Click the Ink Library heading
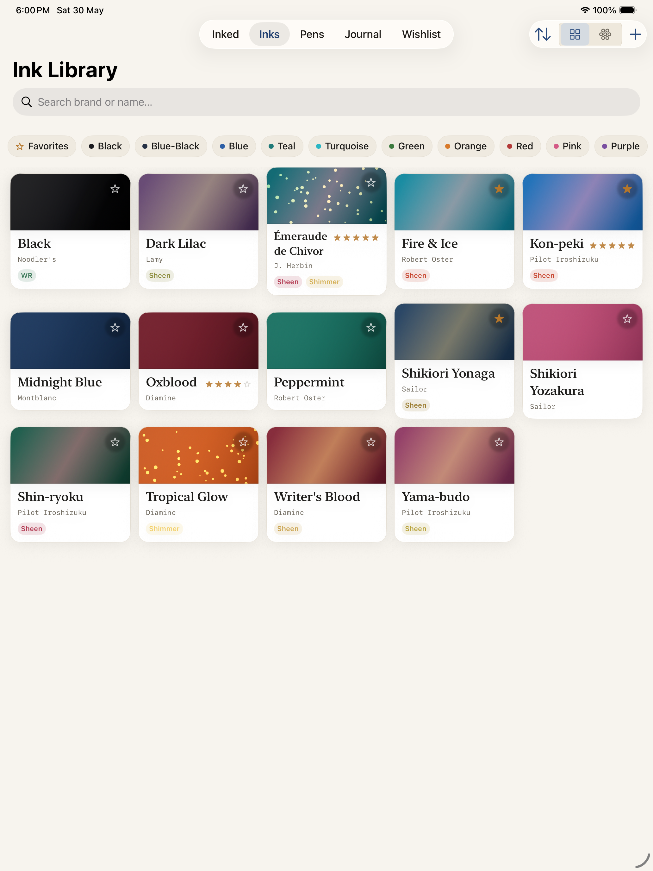The image size is (653, 871). coord(65,70)
